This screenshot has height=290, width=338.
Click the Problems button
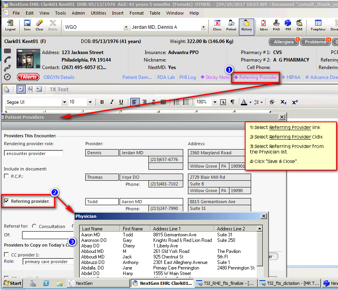point(315,42)
